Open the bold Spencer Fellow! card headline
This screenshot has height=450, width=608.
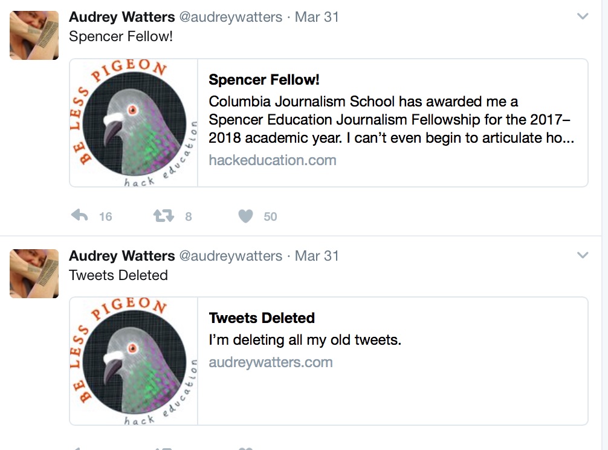pos(264,80)
